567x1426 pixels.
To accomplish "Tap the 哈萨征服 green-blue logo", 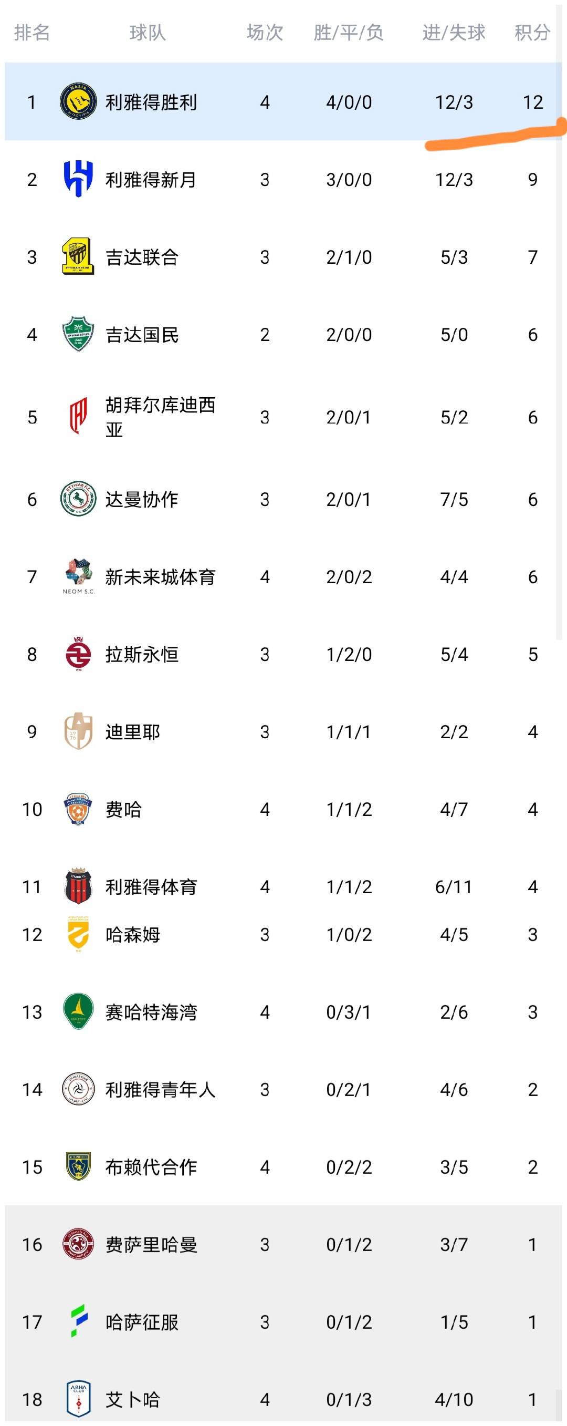I will (78, 1322).
